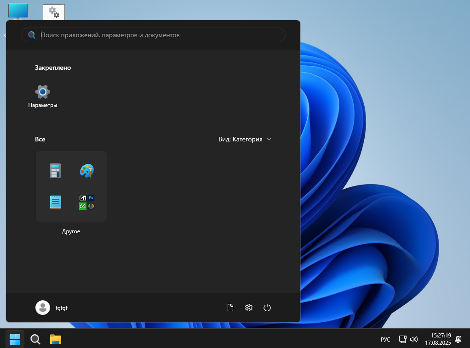Click the taskbar search magnifier
The height and width of the screenshot is (348, 470).
[x=35, y=339]
